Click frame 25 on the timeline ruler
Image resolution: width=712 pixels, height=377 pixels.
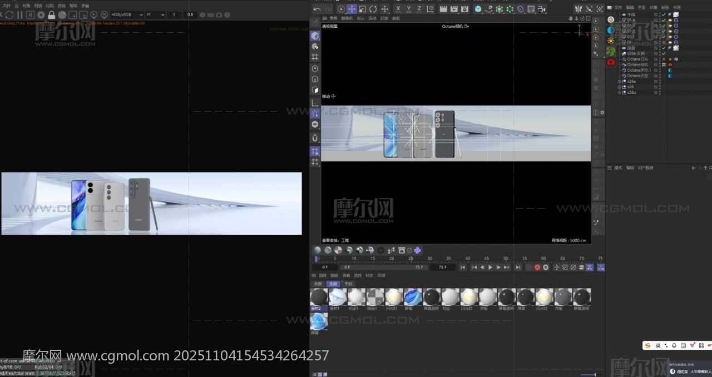(x=411, y=259)
